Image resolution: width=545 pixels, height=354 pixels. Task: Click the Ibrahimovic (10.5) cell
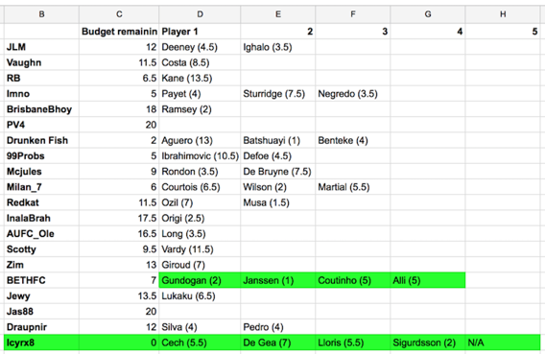click(x=200, y=156)
